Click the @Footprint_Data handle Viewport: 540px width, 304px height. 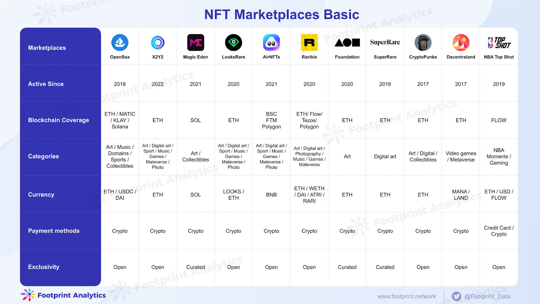488,296
